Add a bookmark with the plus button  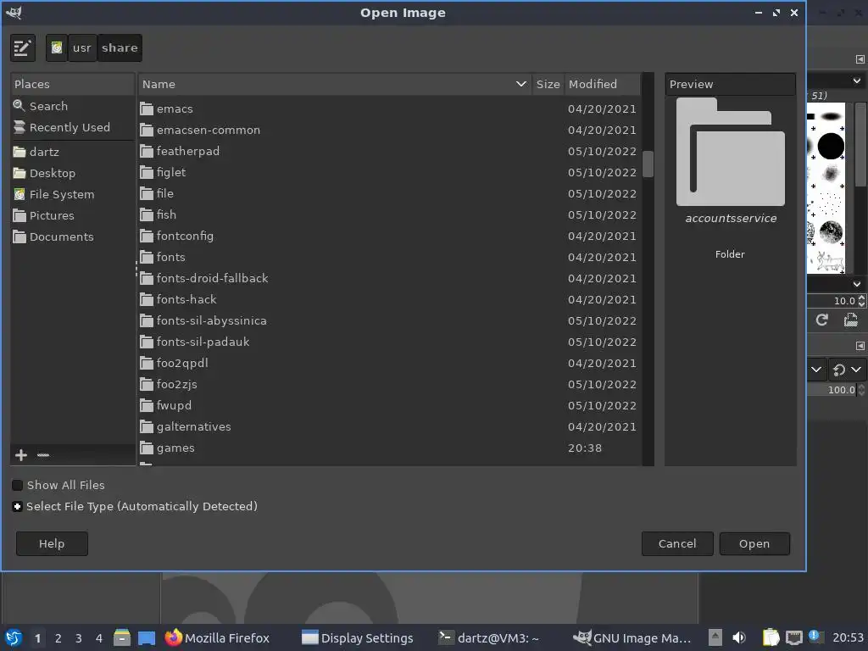[x=21, y=455]
